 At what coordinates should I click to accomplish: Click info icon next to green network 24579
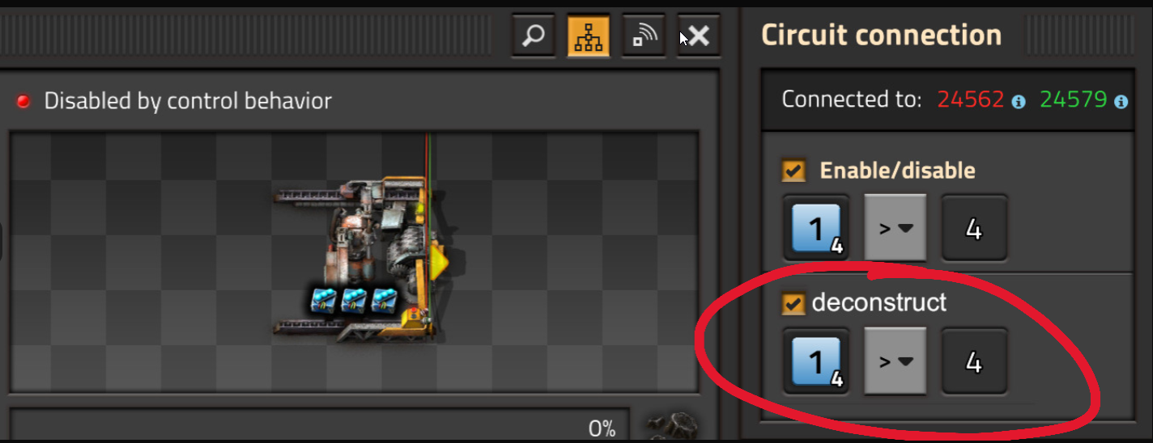(1121, 102)
